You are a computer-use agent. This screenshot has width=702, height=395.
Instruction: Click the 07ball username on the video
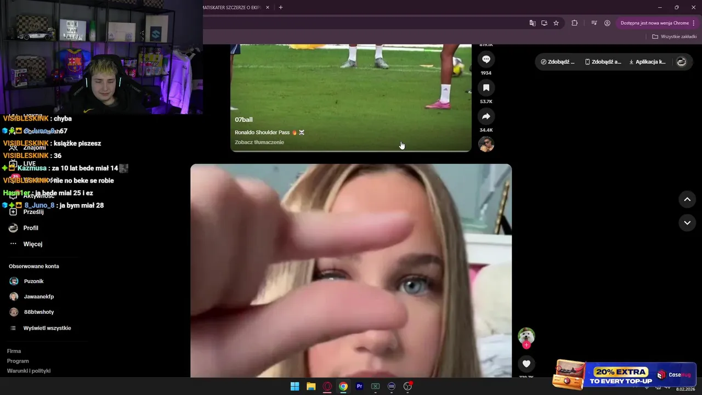[244, 120]
